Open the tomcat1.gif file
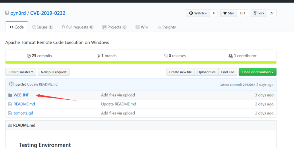294x148 pixels. pos(23,113)
